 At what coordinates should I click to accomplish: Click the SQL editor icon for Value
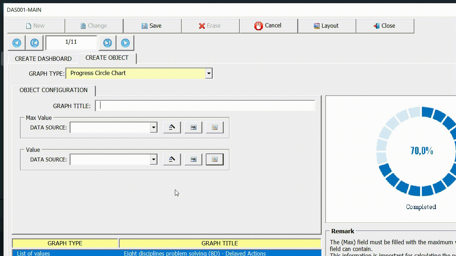[193, 159]
